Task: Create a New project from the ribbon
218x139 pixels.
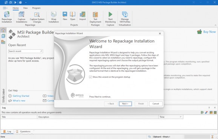Action: click(x=65, y=16)
